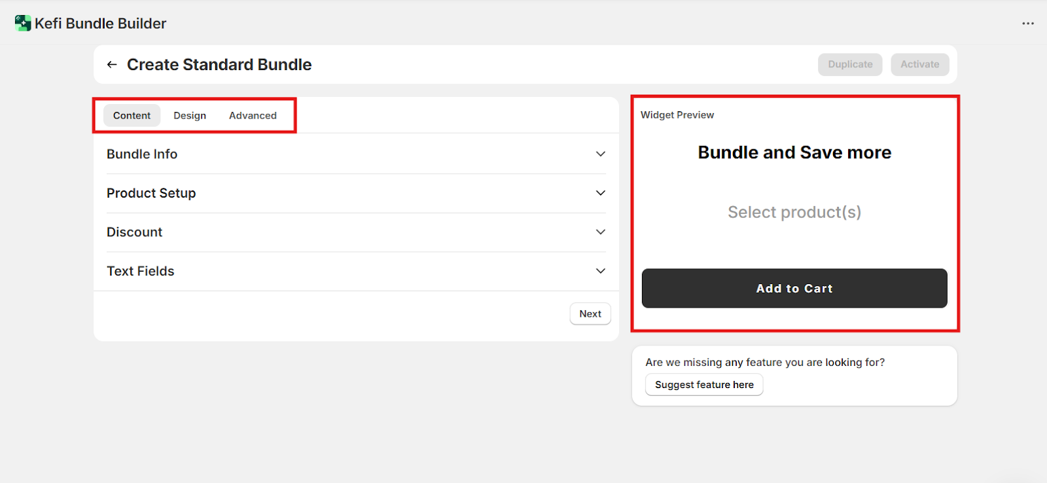
Task: Expand the Product Setup section chevron
Action: click(x=600, y=193)
